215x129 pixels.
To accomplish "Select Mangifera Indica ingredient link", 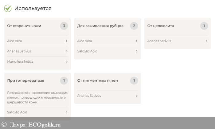I will point(20,61).
